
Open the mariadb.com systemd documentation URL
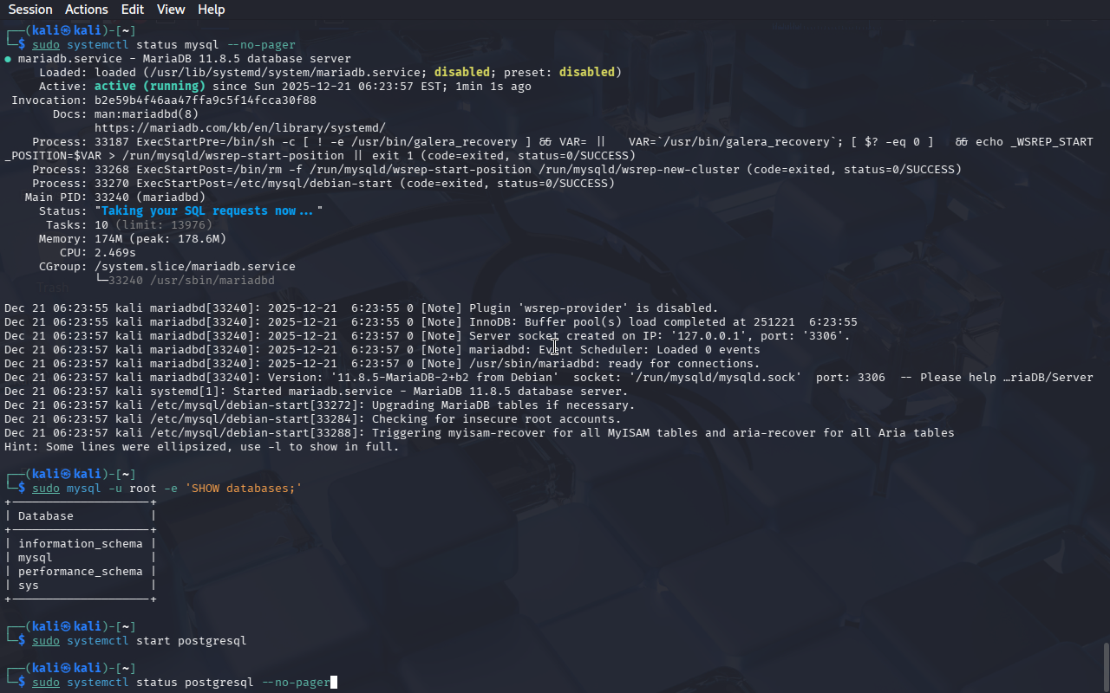(240, 127)
